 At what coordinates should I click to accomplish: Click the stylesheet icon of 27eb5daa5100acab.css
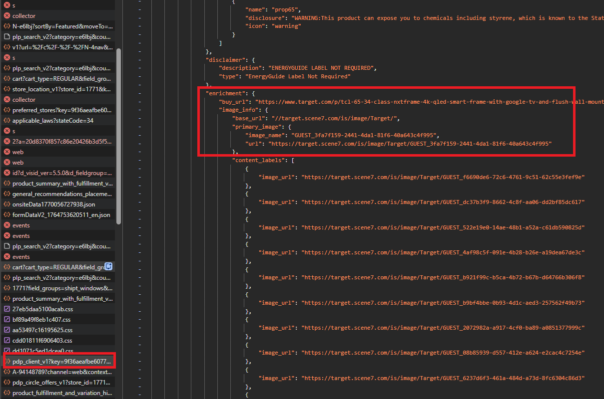(x=7, y=309)
